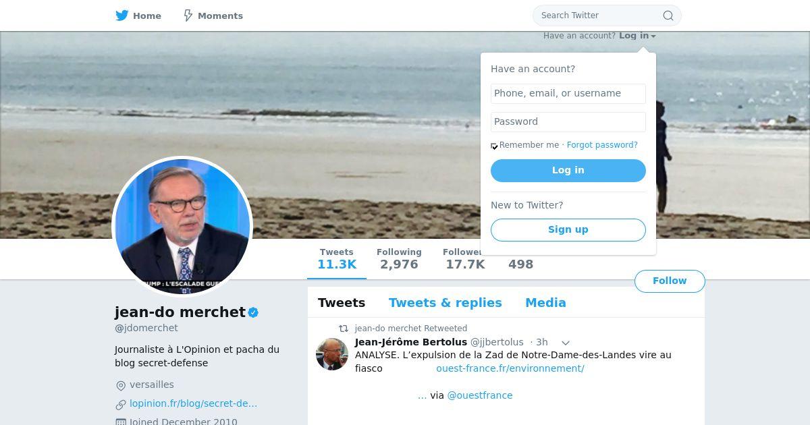Click the retweet icon above the tweet
810x425 pixels.
tap(344, 329)
